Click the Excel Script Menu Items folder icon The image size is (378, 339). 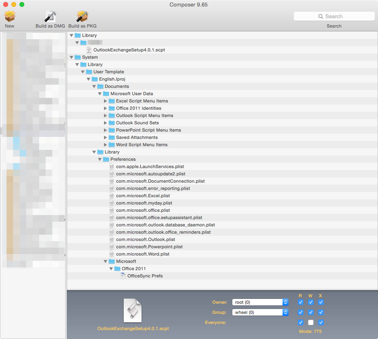click(x=112, y=101)
